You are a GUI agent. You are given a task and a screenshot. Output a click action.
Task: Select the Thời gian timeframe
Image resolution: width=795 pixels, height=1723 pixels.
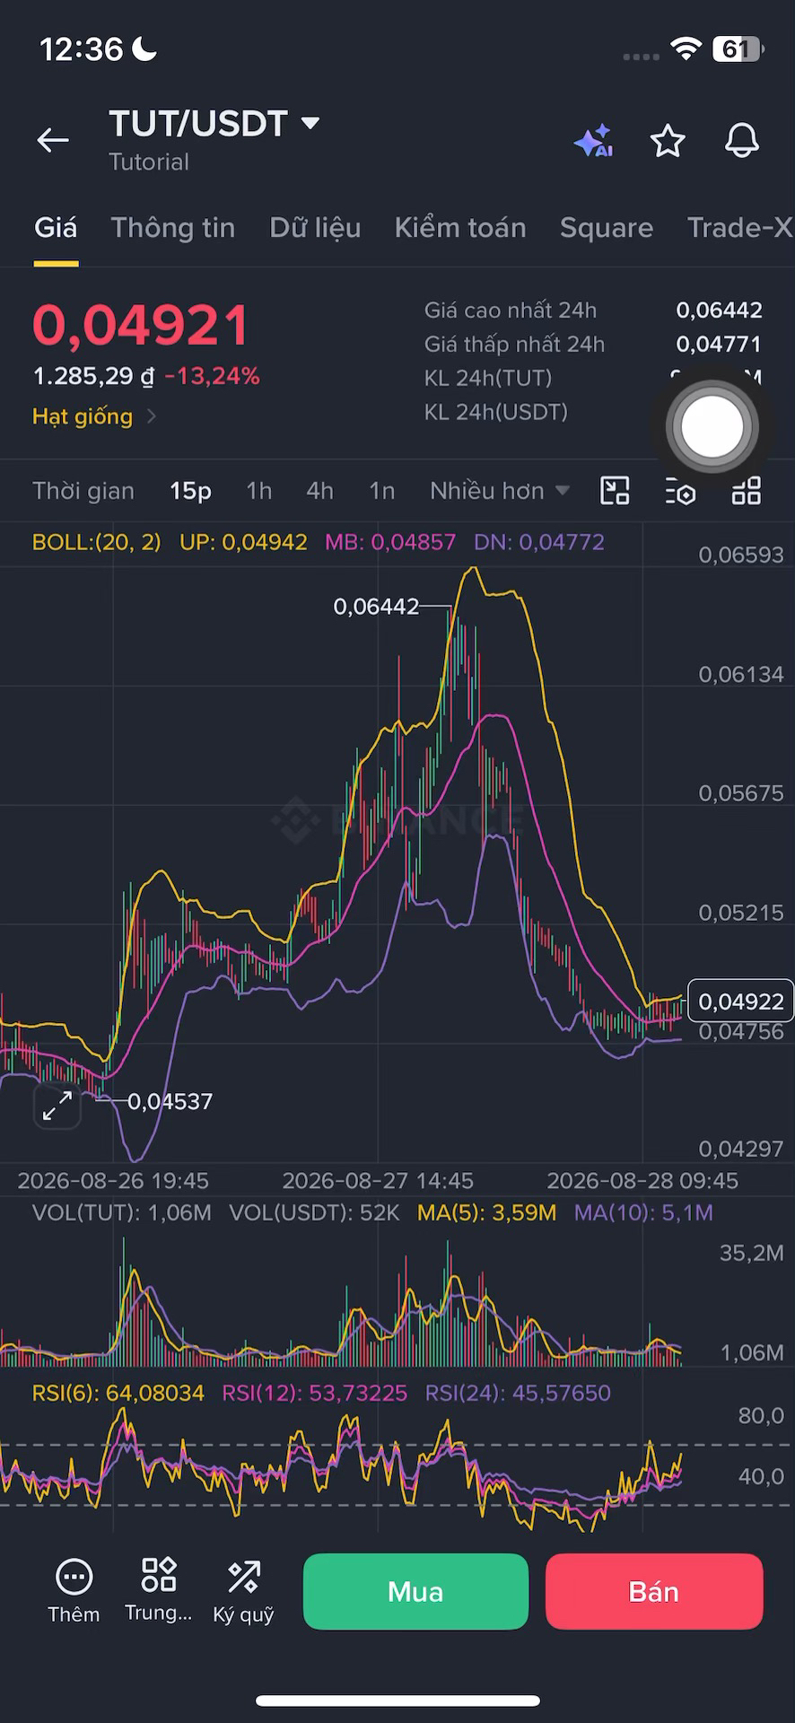pyautogui.click(x=83, y=491)
